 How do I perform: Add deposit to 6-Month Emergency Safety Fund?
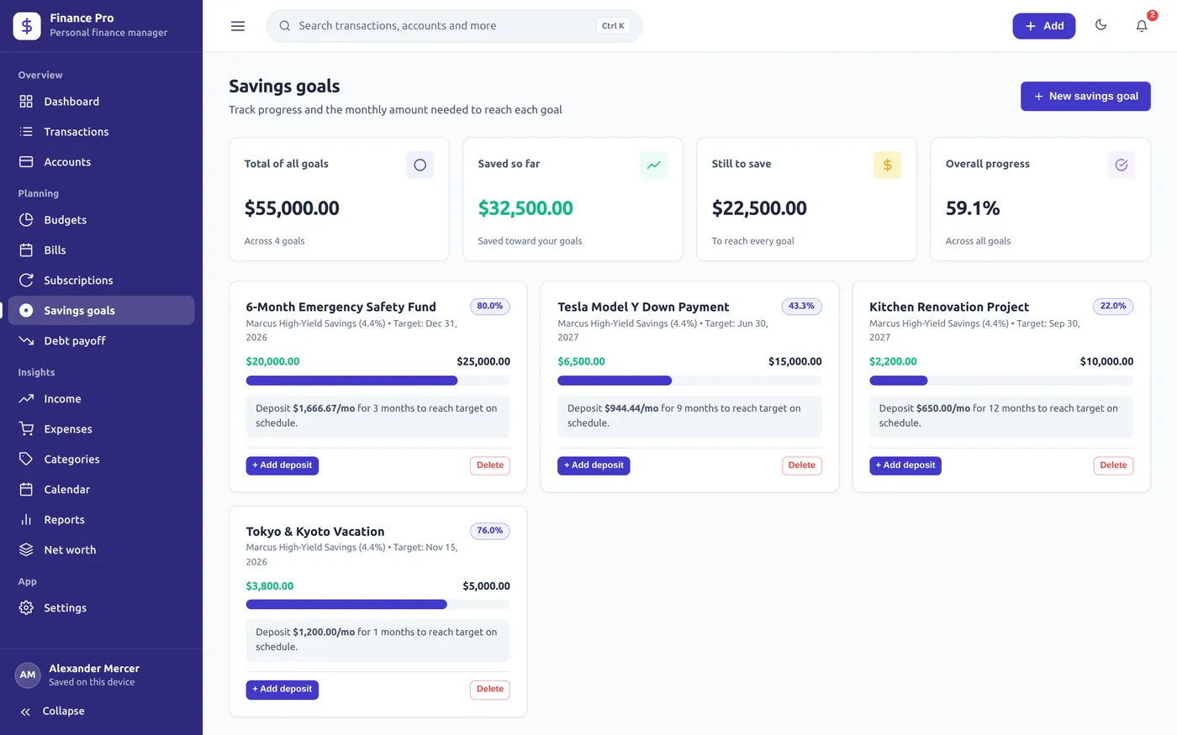click(x=282, y=465)
